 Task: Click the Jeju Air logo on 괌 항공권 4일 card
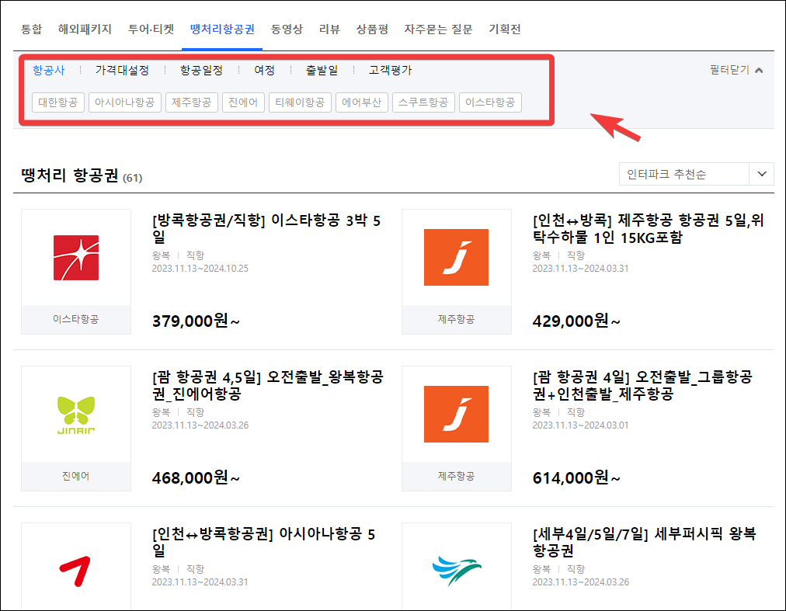[456, 414]
